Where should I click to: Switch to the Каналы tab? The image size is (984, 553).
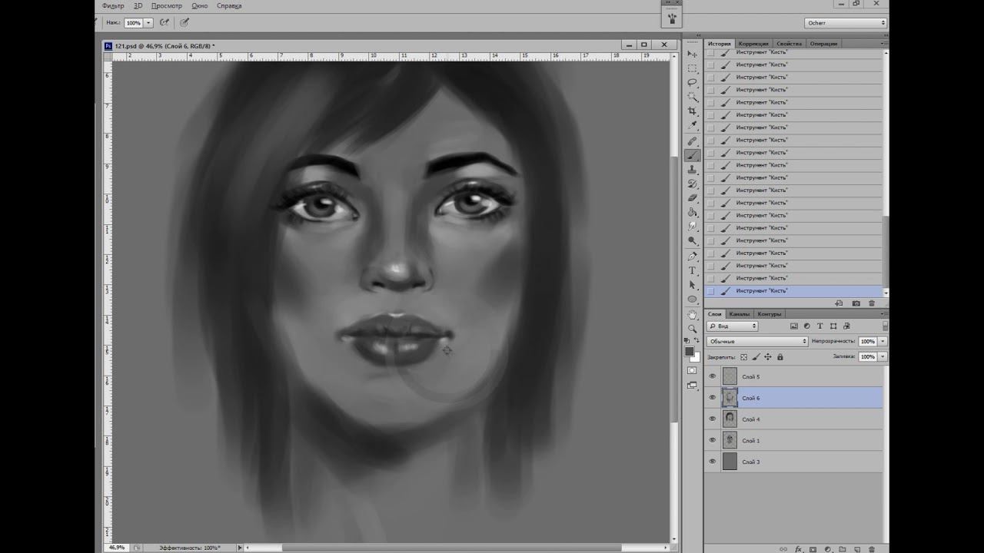click(x=740, y=314)
